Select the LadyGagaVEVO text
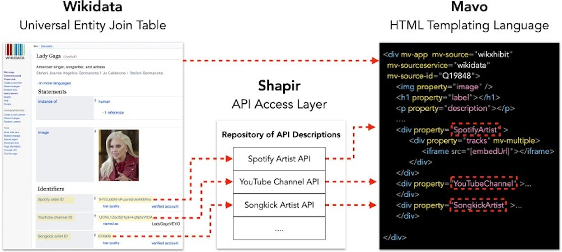 pyautogui.click(x=165, y=223)
